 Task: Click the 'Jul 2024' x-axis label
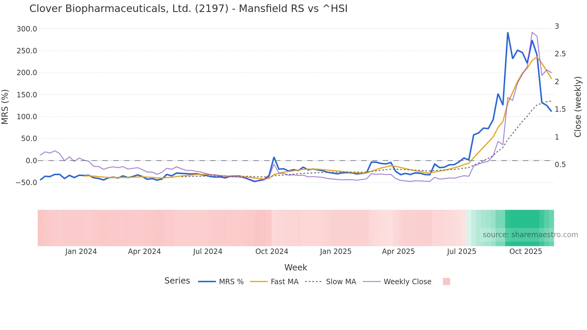(x=208, y=252)
